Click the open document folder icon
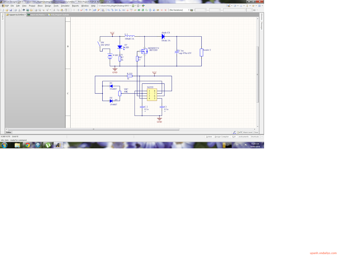The width and height of the screenshot is (338, 256). (x=7, y=10)
